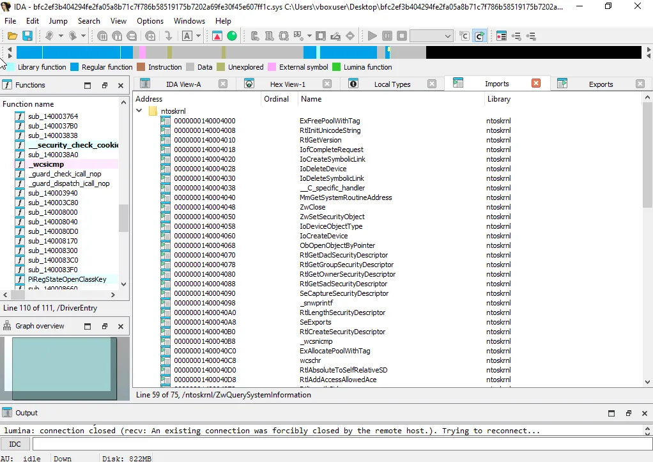The height and width of the screenshot is (462, 653).
Task: Click the pencil-edit toolbar icon
Action: point(335,36)
